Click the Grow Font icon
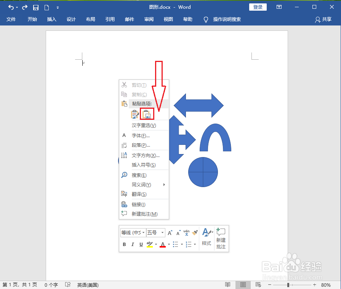This screenshot has width=341, height=289. (170, 232)
